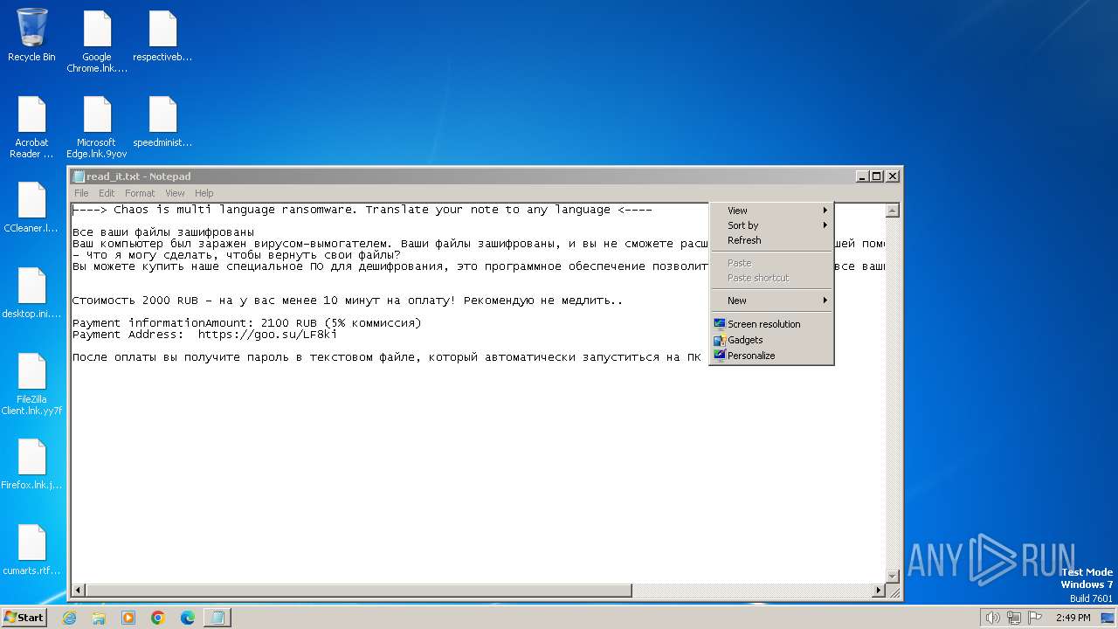
Task: Open Internet Explorer from the taskbar
Action: point(69,618)
